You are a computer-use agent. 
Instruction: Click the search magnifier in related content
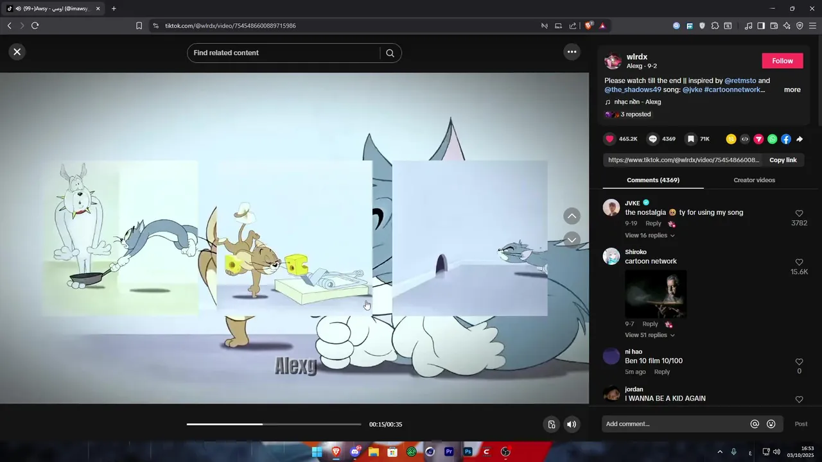pyautogui.click(x=390, y=53)
